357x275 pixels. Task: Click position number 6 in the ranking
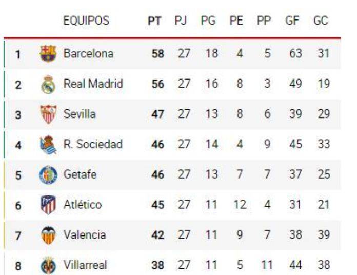point(18,206)
